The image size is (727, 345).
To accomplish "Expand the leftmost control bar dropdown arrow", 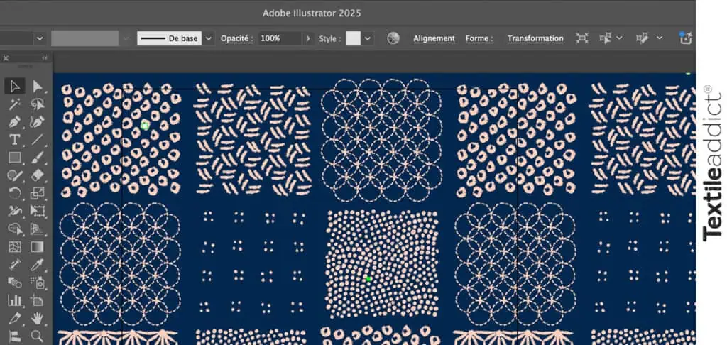I will pyautogui.click(x=40, y=38).
